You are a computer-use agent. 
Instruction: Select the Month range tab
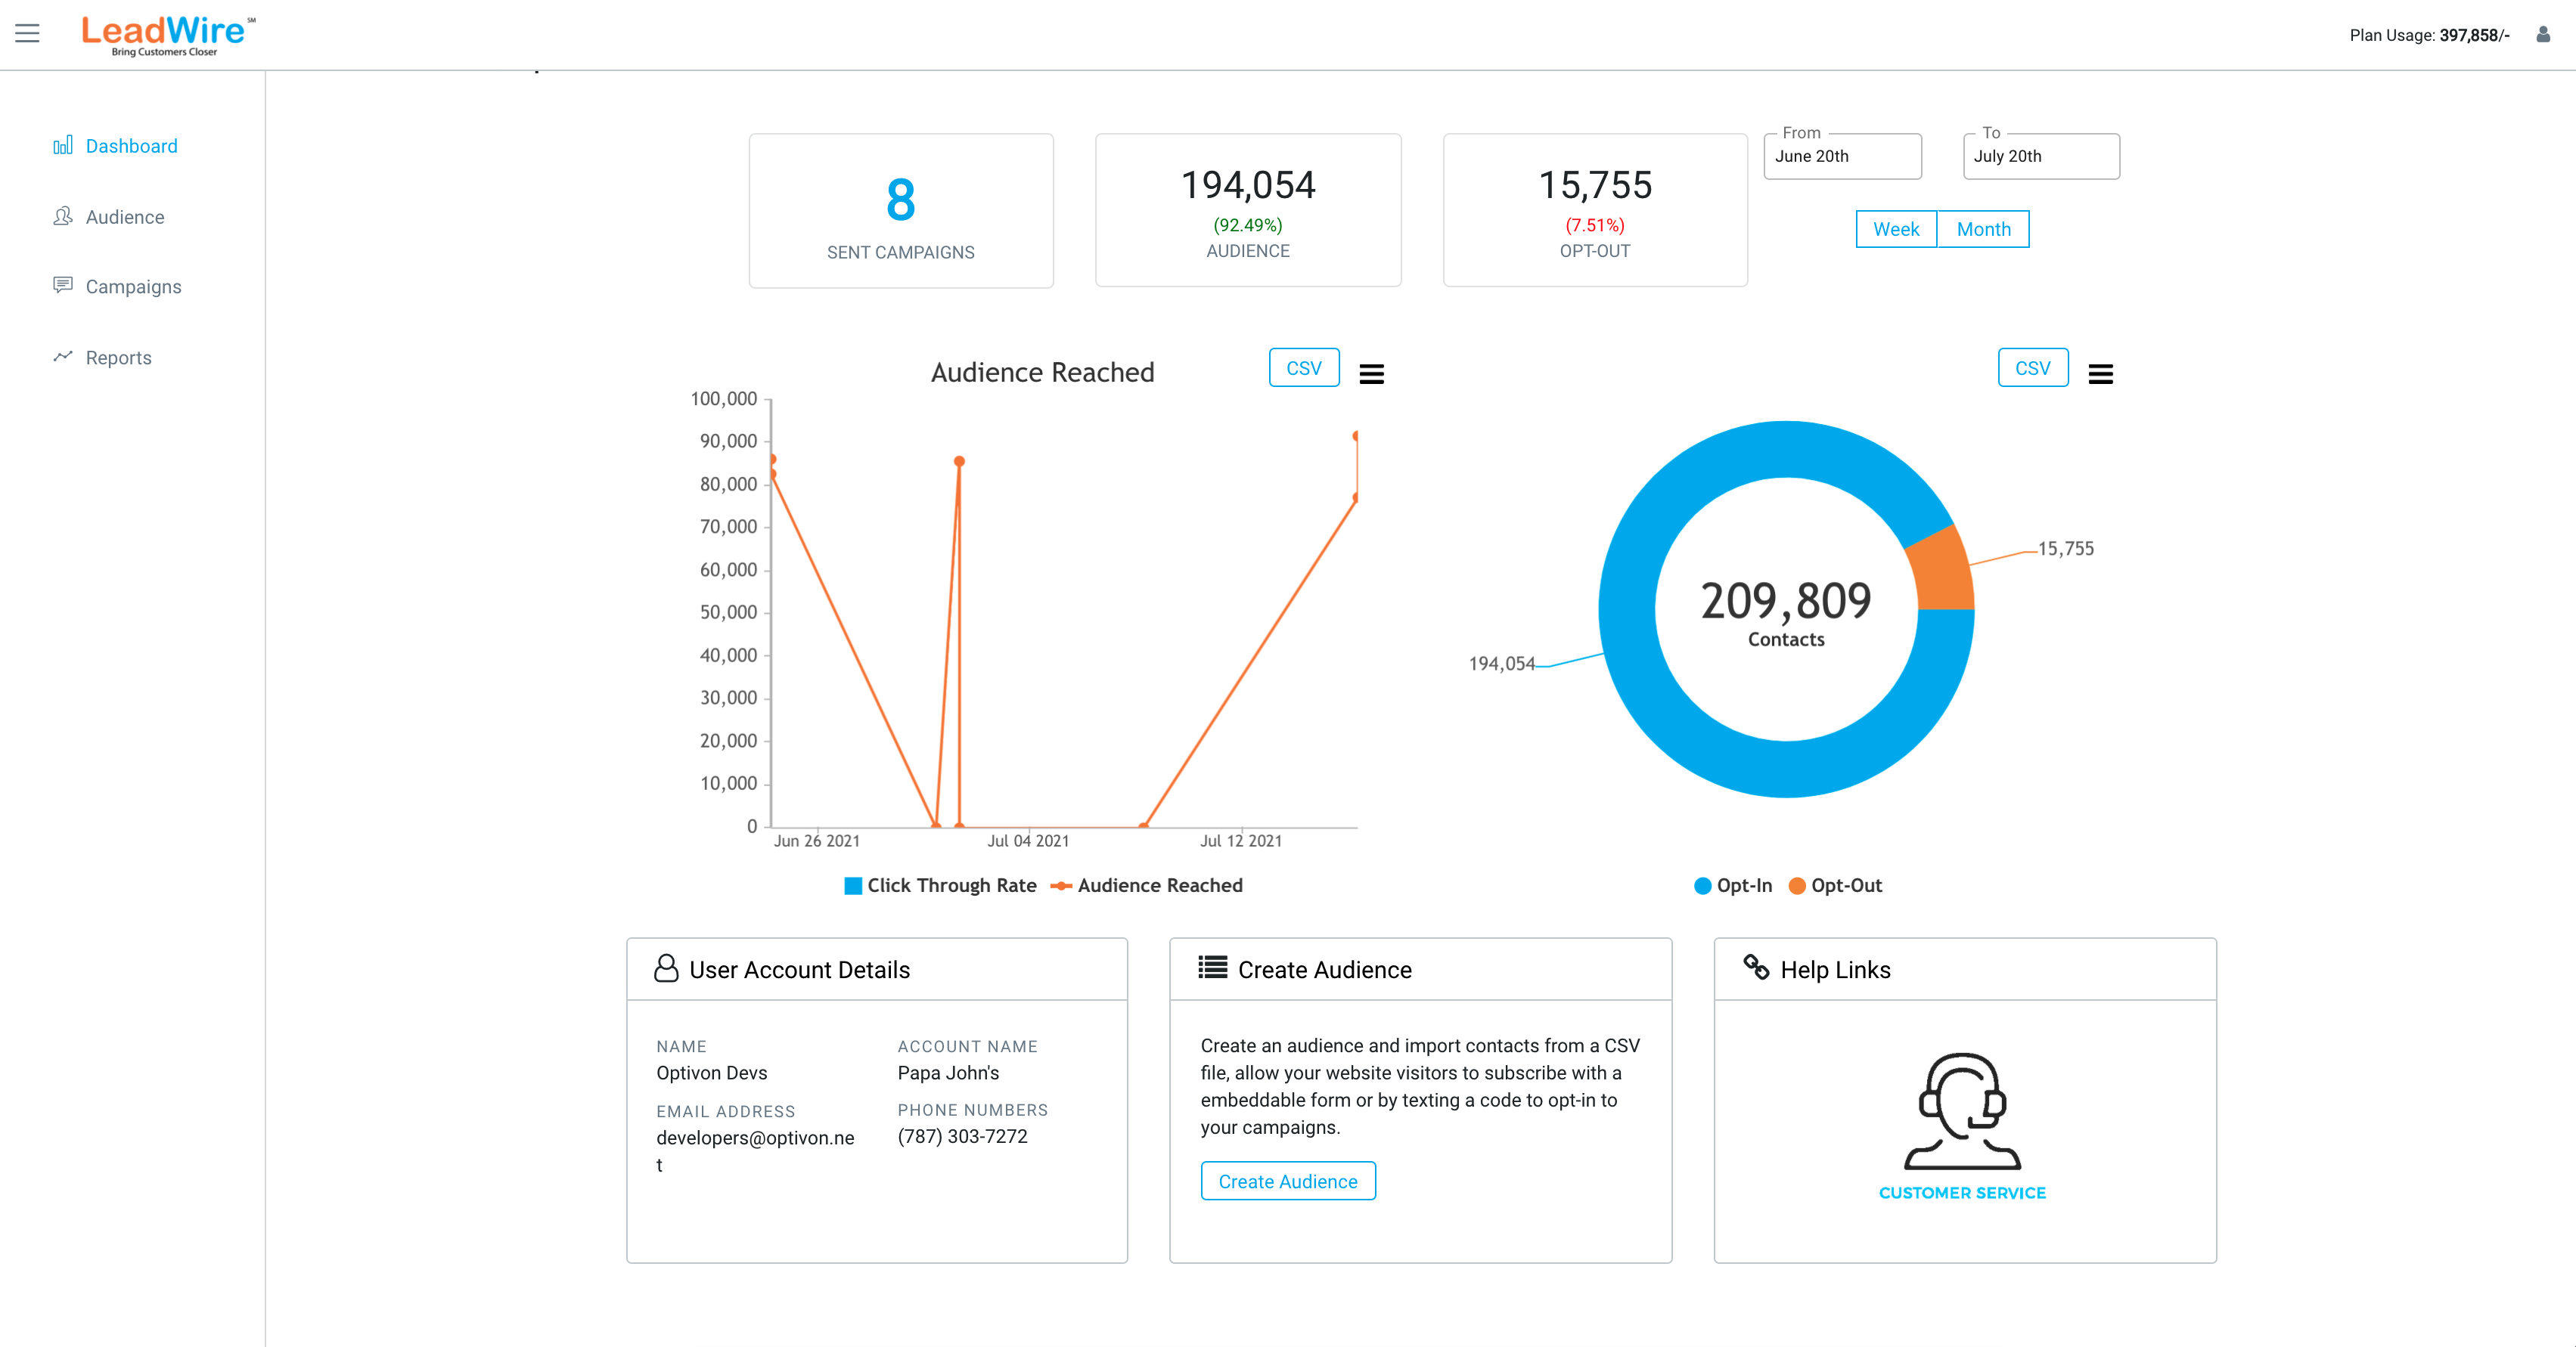tap(1982, 229)
